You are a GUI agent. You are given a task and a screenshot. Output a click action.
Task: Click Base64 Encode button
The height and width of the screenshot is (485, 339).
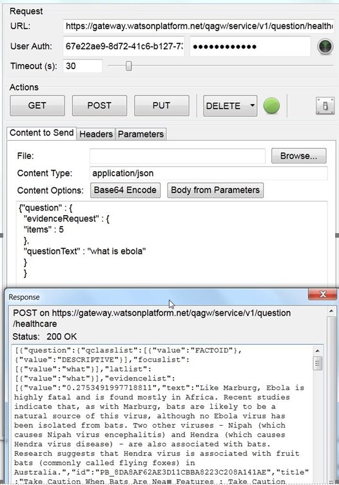coord(125,191)
